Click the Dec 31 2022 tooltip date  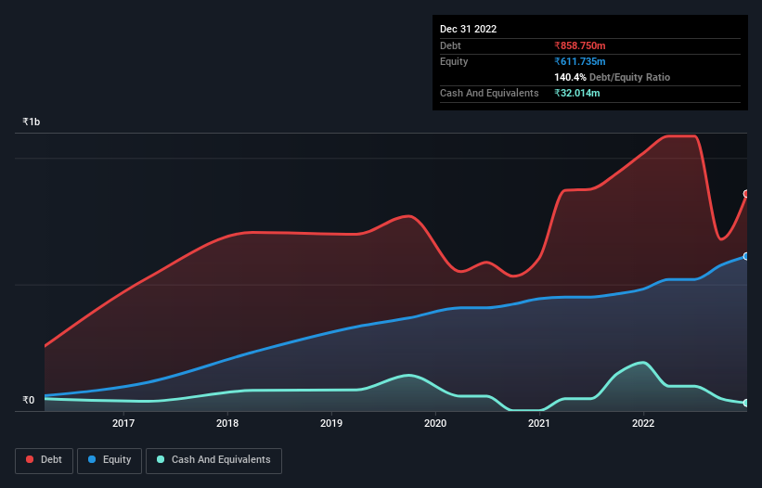pyautogui.click(x=469, y=29)
